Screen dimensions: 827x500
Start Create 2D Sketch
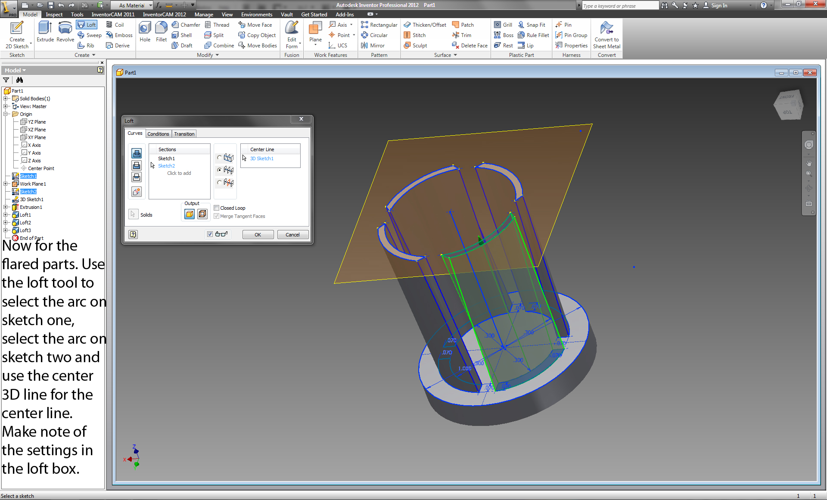coord(17,34)
